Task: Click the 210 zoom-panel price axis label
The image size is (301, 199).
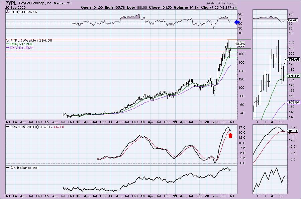Action: [x=291, y=43]
